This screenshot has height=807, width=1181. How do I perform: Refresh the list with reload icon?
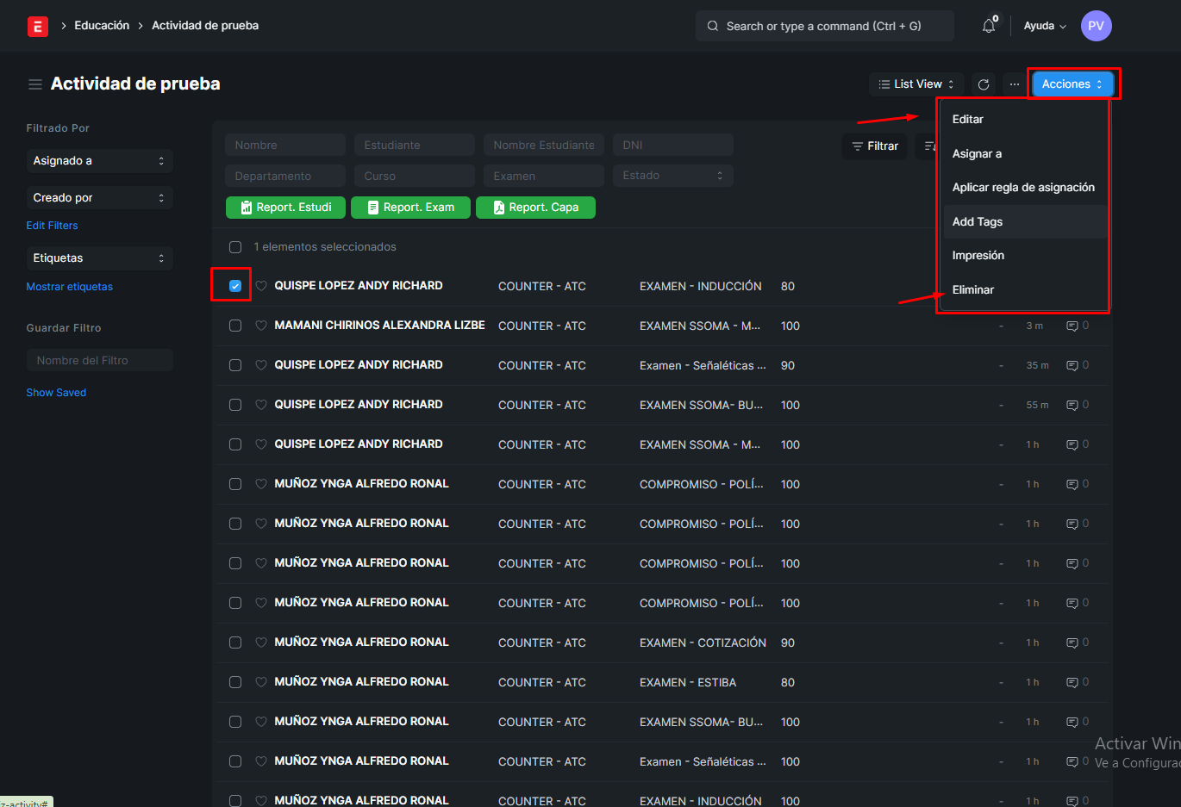tap(984, 84)
